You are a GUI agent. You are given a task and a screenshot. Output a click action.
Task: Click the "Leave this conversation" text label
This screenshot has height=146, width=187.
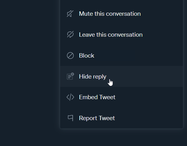click(x=111, y=34)
